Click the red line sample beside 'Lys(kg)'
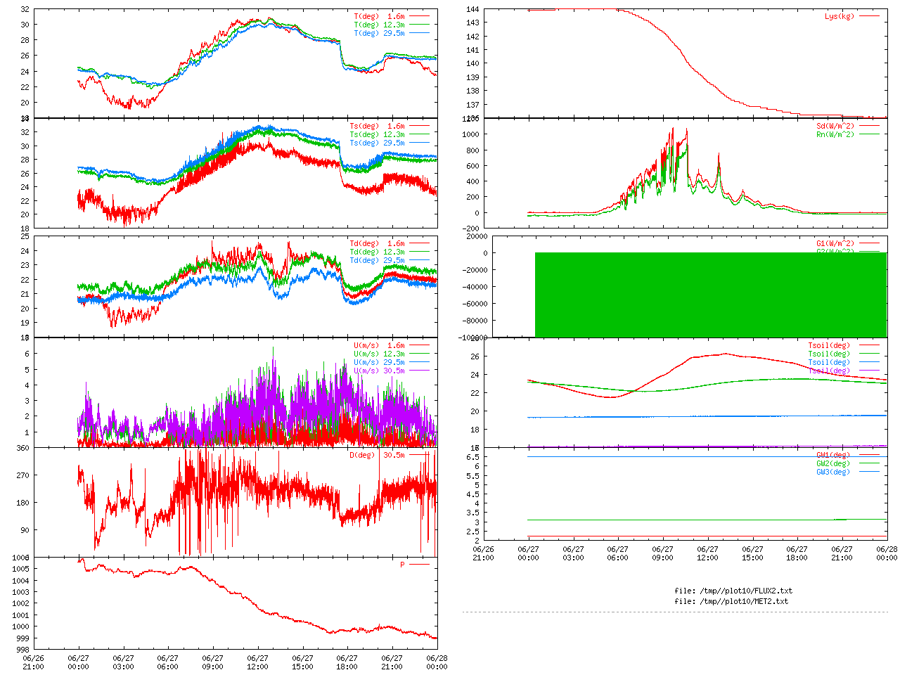The height and width of the screenshot is (675, 900). click(x=869, y=16)
